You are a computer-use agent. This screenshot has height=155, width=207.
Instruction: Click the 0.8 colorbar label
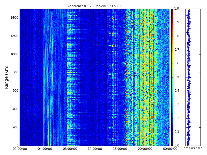click(177, 36)
